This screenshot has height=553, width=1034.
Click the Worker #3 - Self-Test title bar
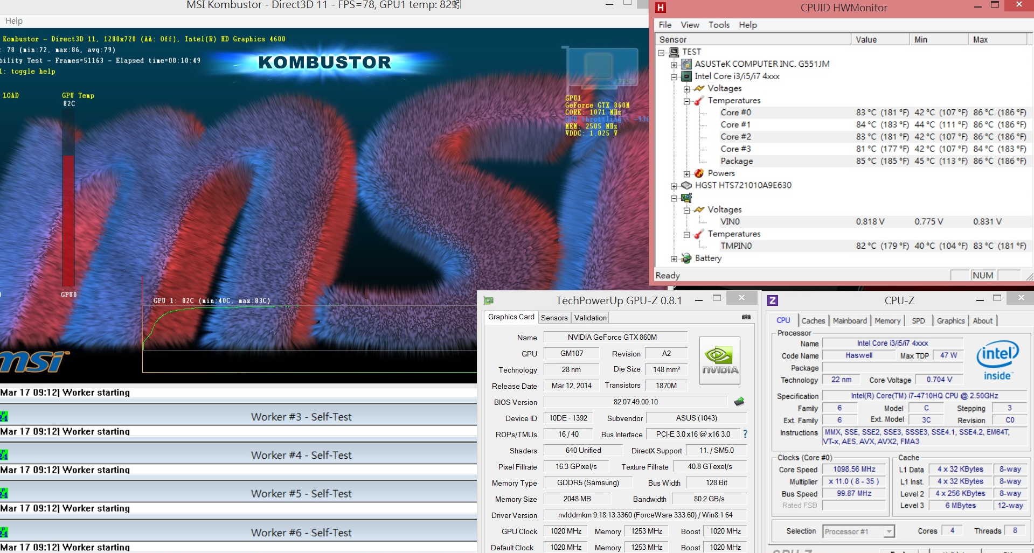click(238, 417)
